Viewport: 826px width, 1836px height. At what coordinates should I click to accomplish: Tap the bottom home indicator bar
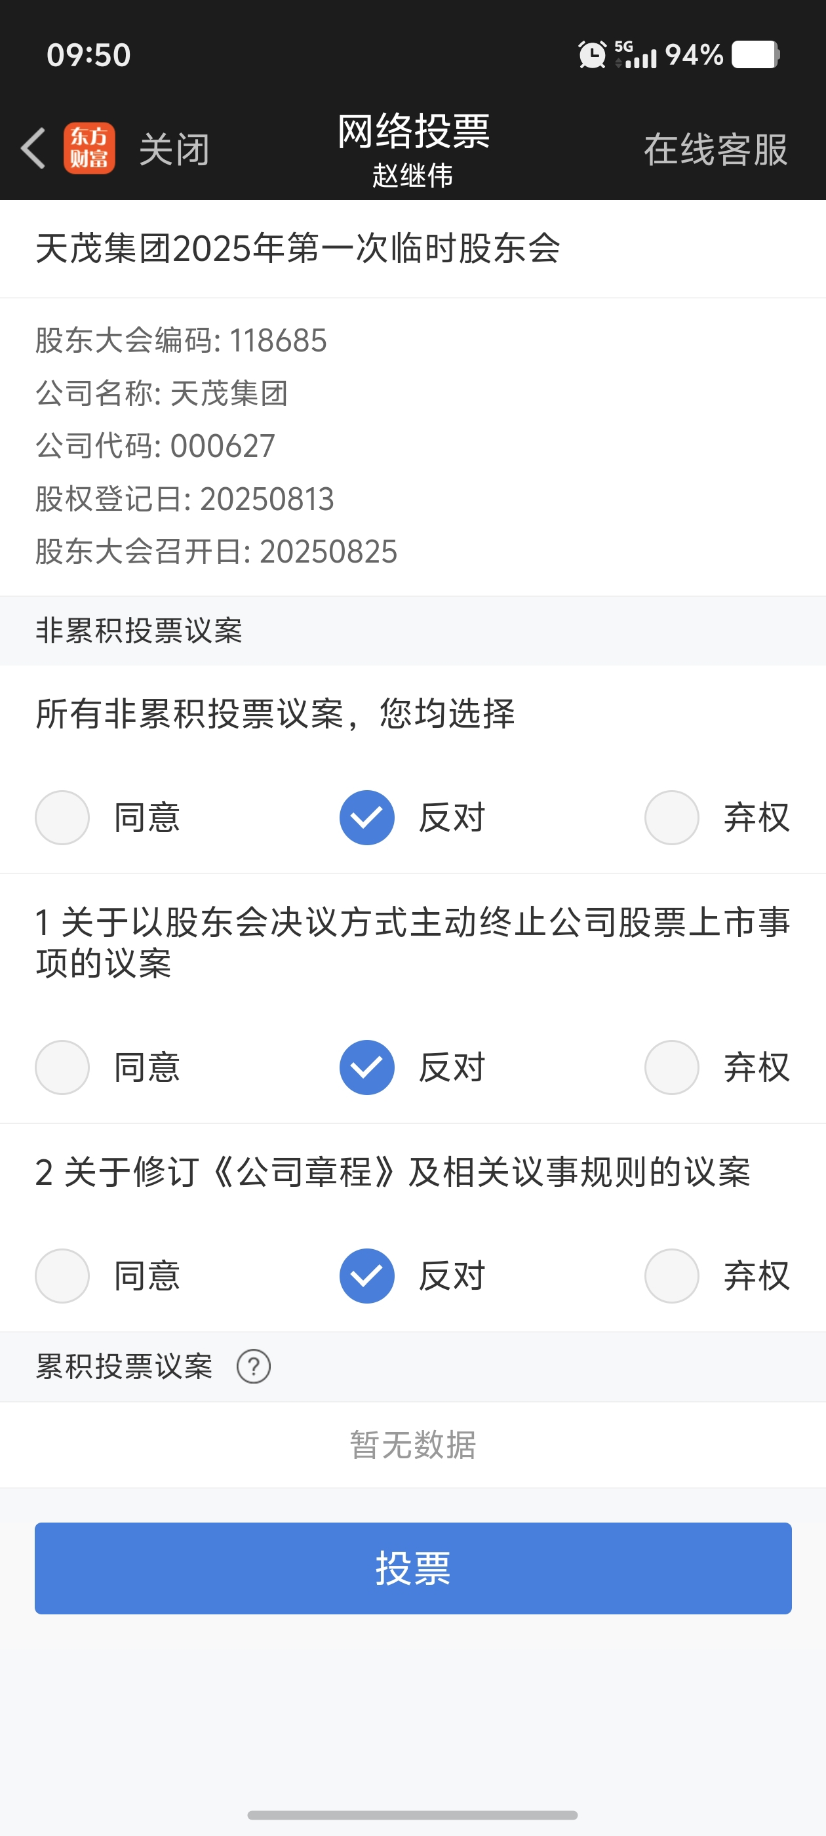pos(412,1814)
